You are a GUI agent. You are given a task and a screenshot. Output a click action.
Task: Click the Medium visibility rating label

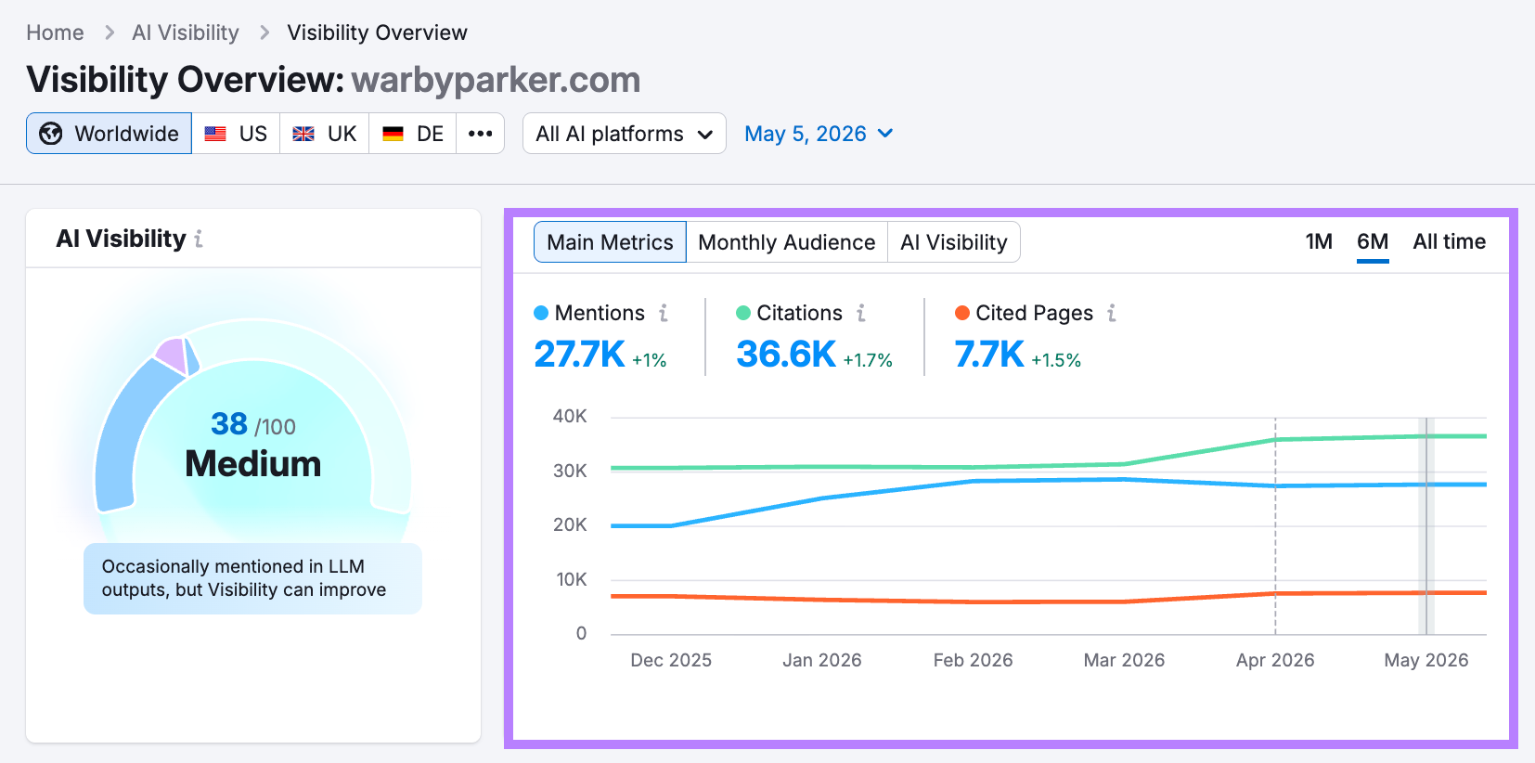coord(253,464)
